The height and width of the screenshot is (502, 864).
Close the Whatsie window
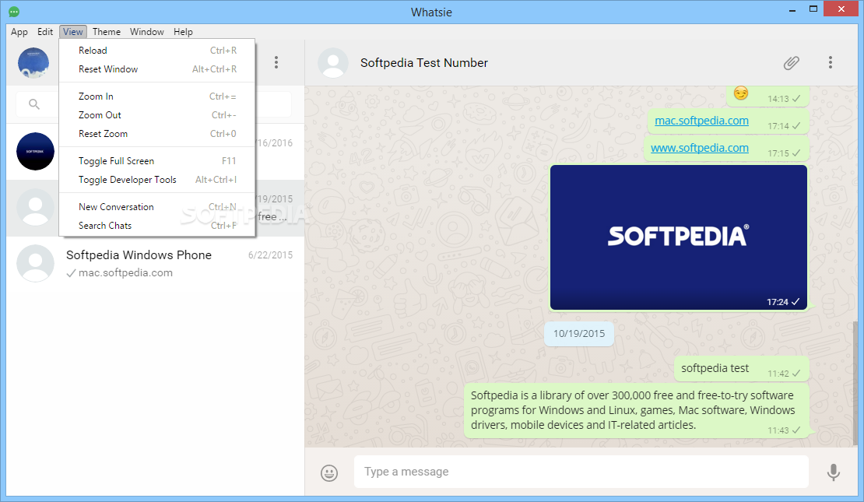841,9
